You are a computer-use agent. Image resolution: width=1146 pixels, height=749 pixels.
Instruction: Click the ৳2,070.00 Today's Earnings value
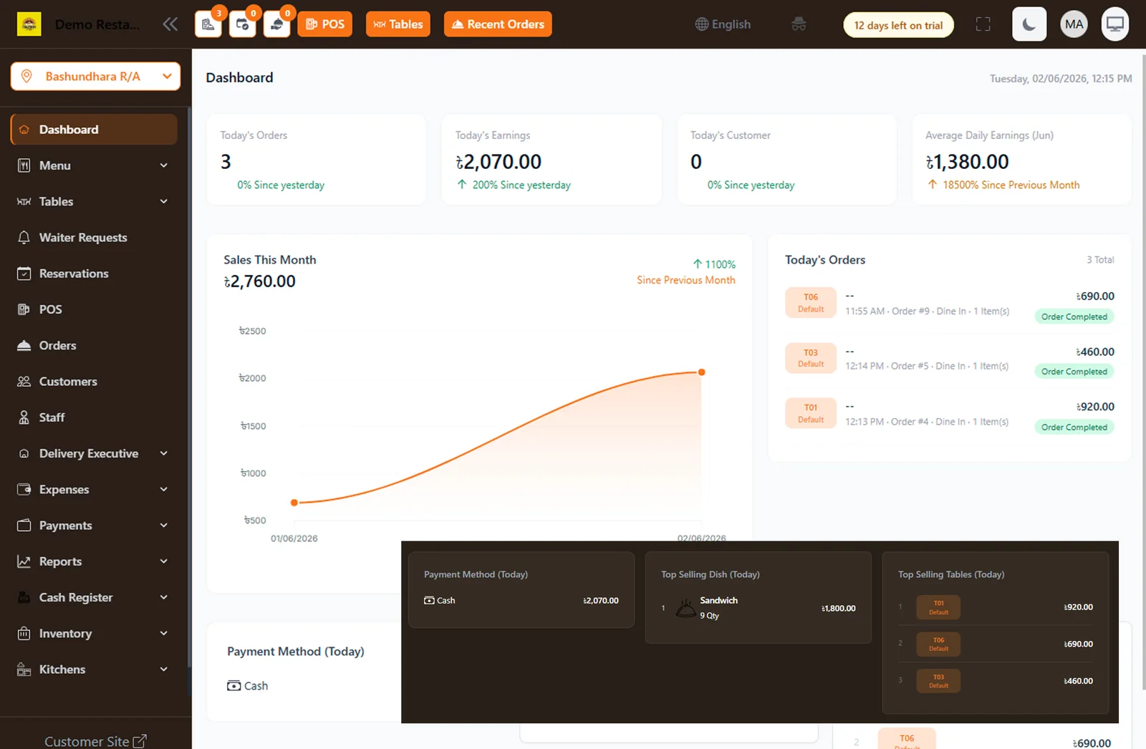pos(499,162)
